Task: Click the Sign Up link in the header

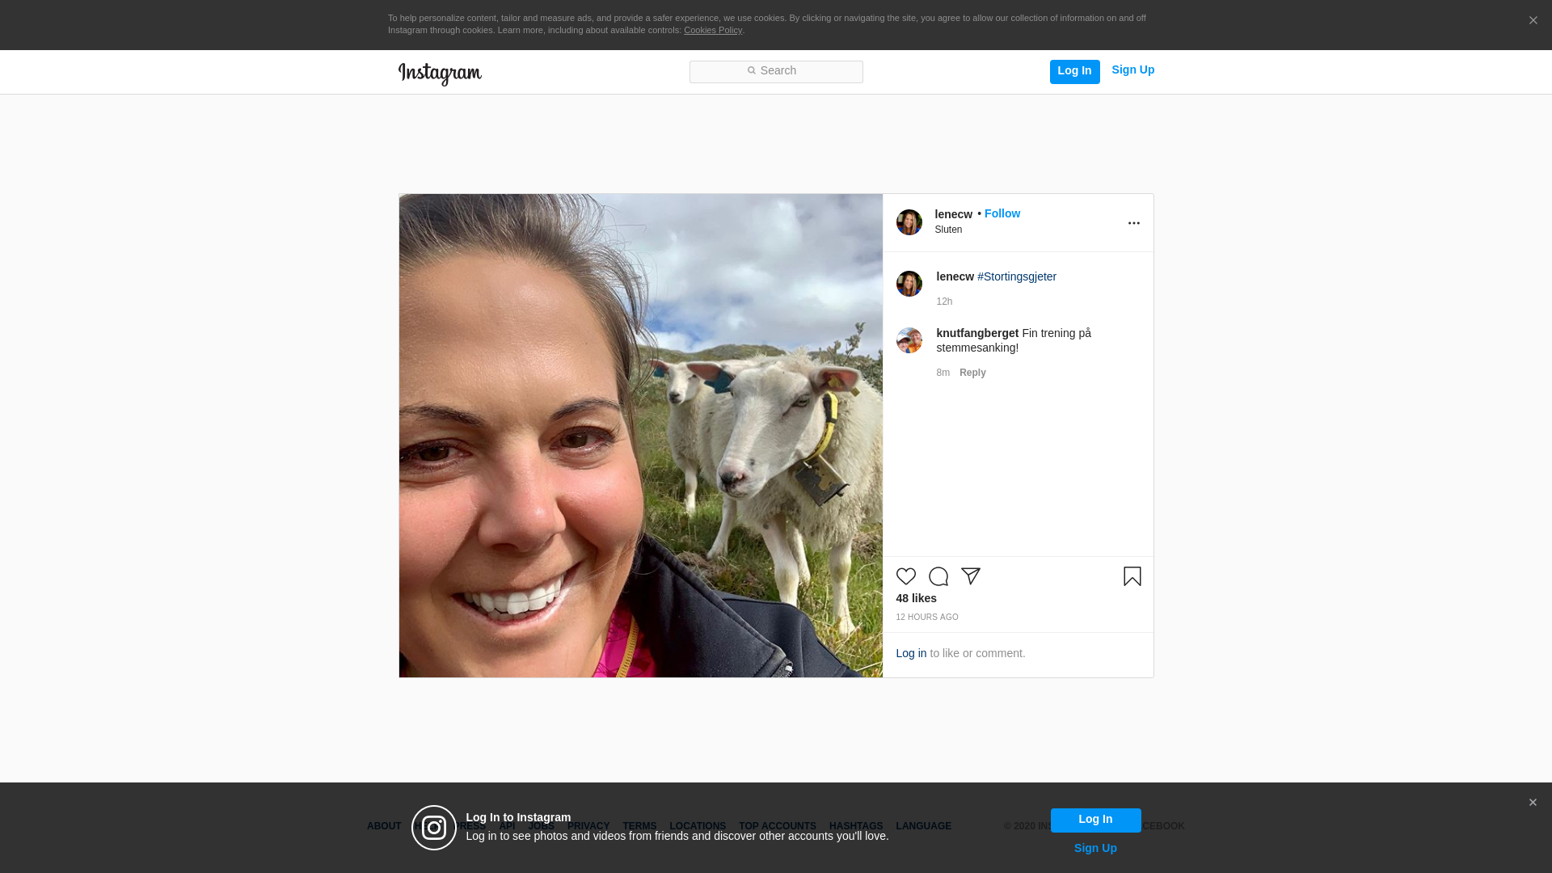Action: (x=1132, y=70)
